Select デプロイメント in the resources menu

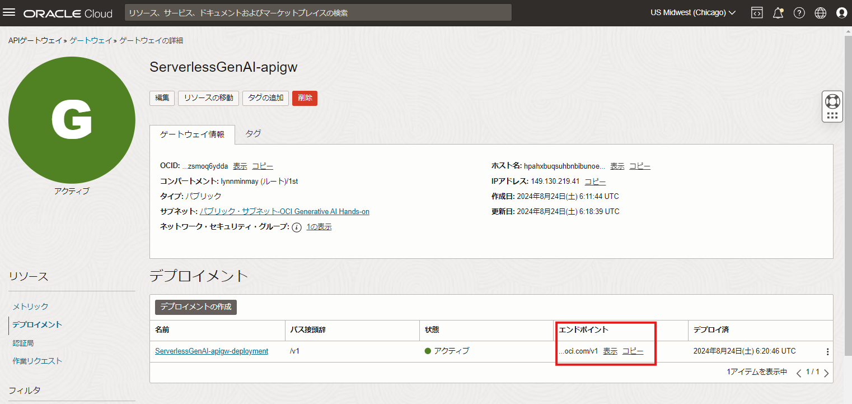coord(38,324)
